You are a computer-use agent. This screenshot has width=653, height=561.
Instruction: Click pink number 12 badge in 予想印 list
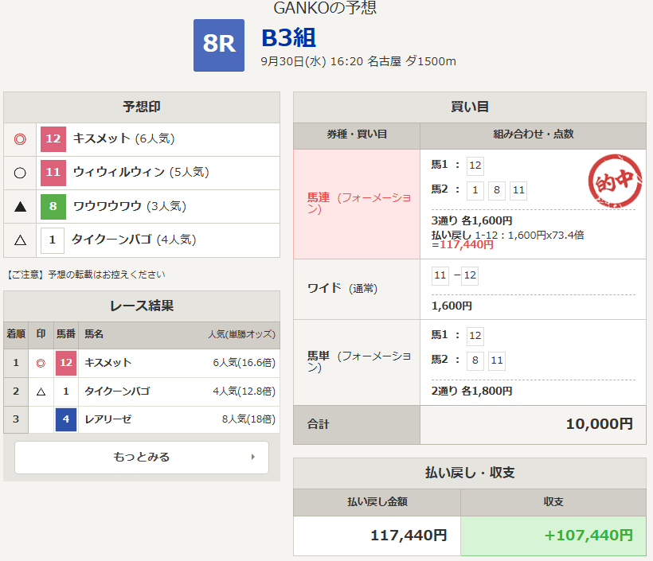click(53, 138)
